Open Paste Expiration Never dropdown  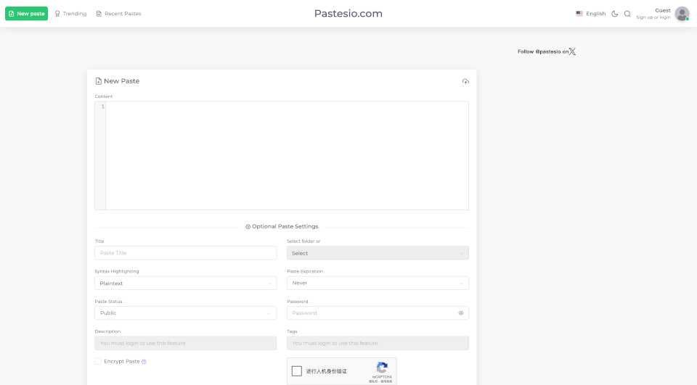point(378,283)
